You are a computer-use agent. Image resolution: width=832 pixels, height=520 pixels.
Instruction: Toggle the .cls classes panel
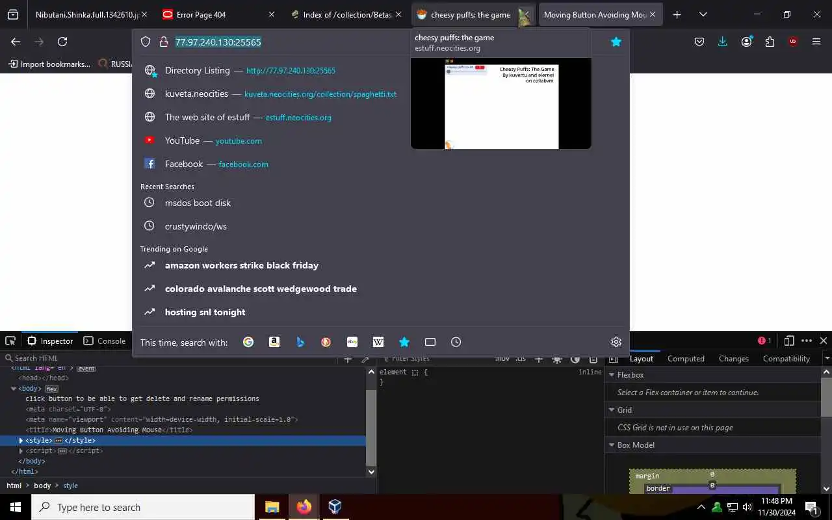521,359
